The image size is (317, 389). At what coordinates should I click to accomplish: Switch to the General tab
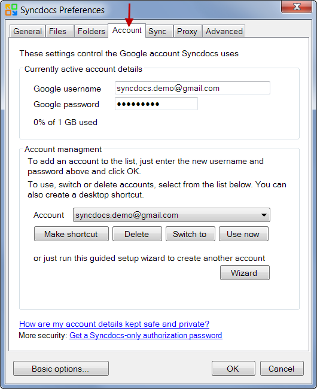(28, 31)
